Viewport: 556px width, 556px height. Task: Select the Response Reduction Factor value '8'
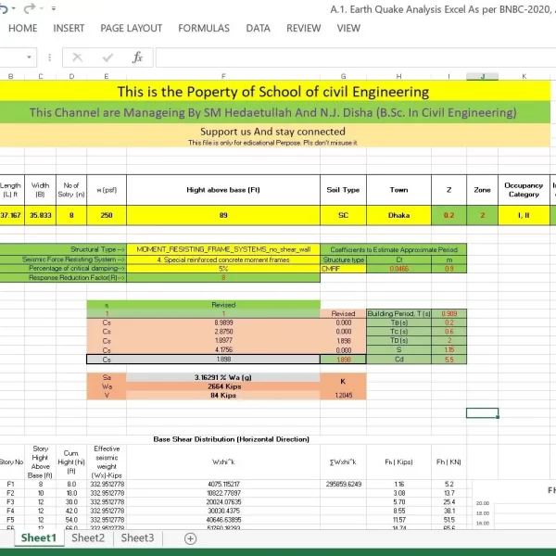tap(223, 277)
